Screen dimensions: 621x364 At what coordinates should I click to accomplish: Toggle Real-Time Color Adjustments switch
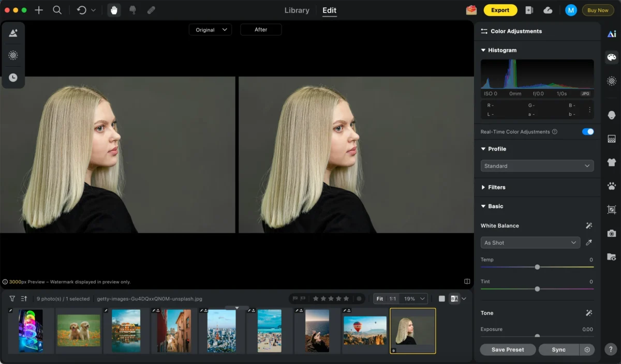point(587,132)
